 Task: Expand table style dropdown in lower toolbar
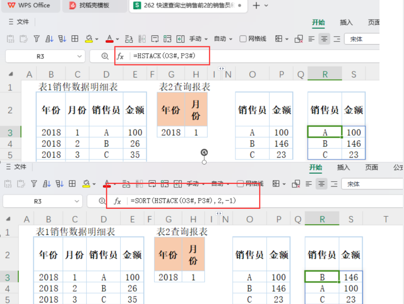(284, 184)
